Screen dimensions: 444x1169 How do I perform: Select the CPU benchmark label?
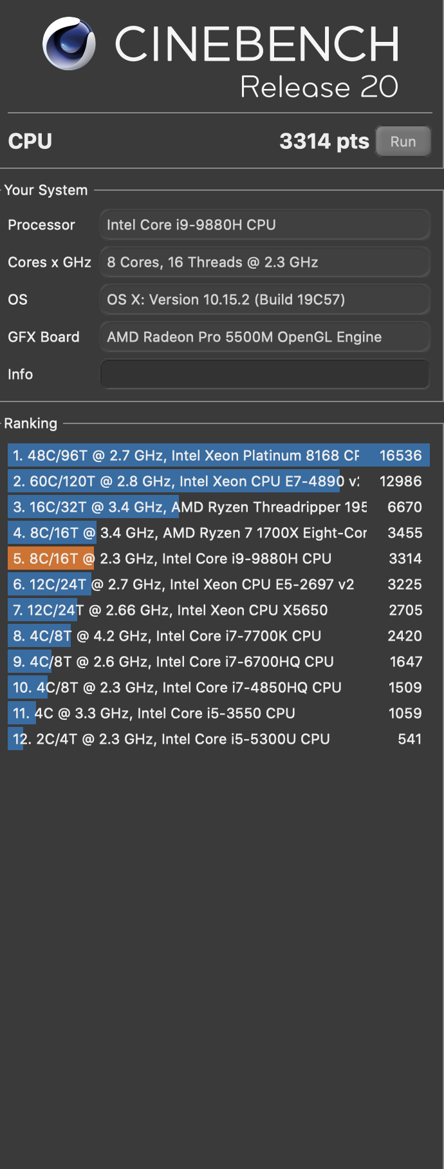coord(29,141)
